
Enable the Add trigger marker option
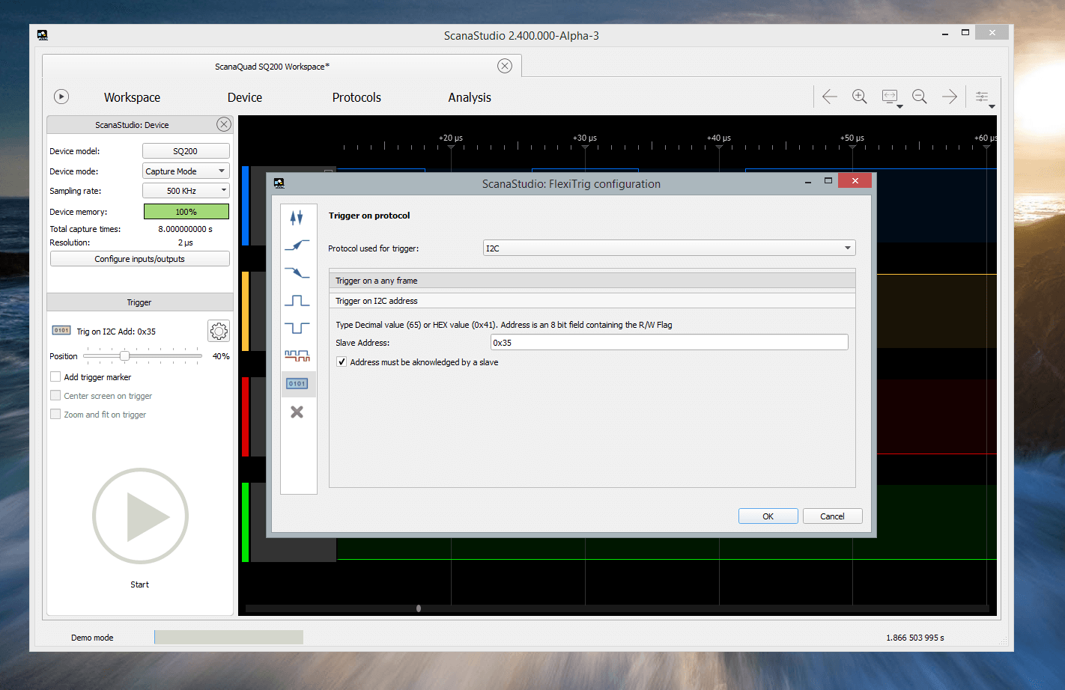pos(55,376)
